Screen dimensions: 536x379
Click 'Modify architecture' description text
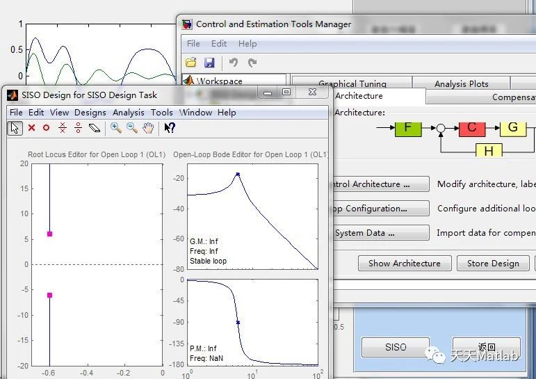tap(487, 184)
